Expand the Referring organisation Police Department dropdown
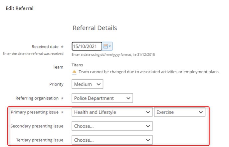The width and height of the screenshot is (229, 147). tap(102, 98)
